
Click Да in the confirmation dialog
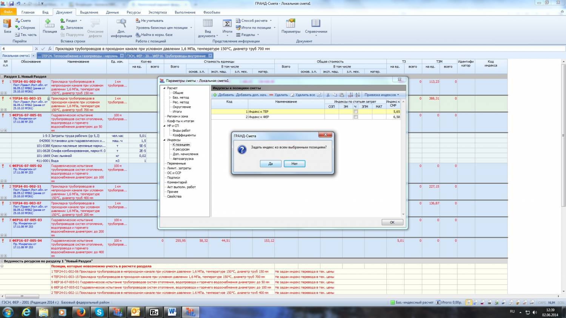pos(271,164)
